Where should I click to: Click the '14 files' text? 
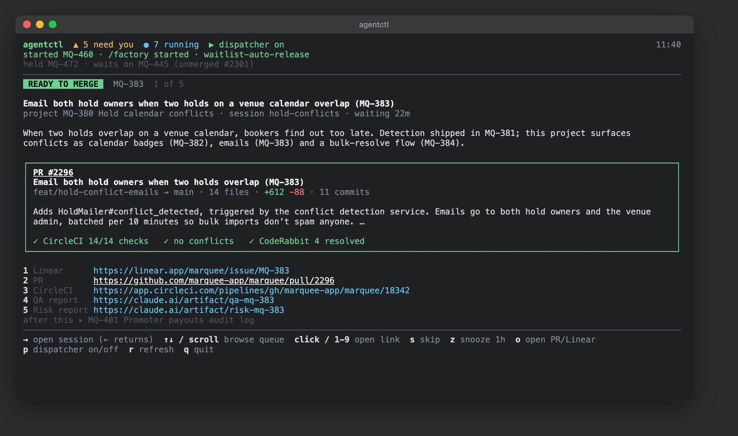tap(229, 192)
